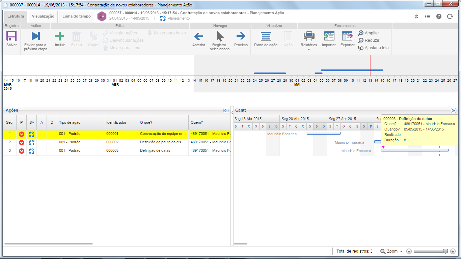The width and height of the screenshot is (461, 259).
Task: Zoom in using the plus button at bottom
Action: [x=453, y=251]
